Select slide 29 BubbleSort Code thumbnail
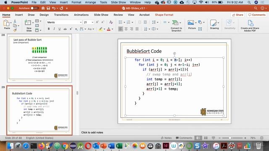The image size is (269, 151). click(x=40, y=110)
